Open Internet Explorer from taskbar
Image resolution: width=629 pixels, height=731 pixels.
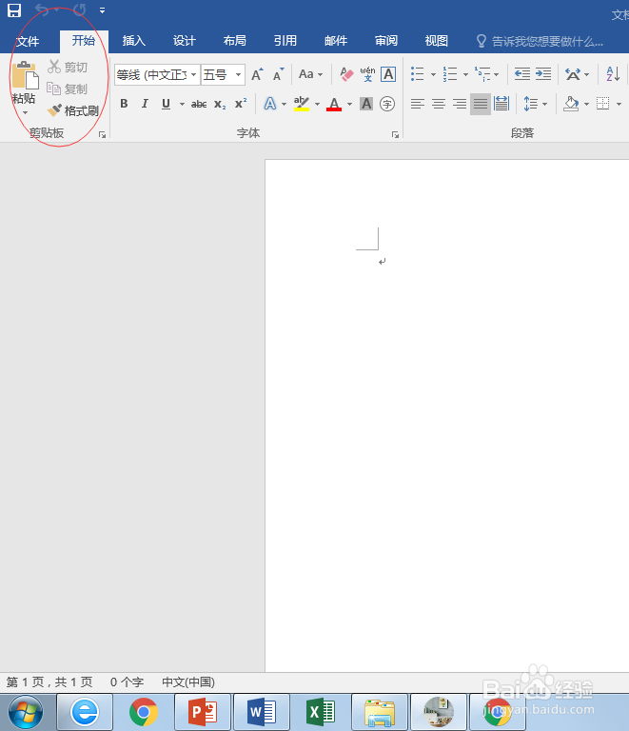[x=85, y=712]
